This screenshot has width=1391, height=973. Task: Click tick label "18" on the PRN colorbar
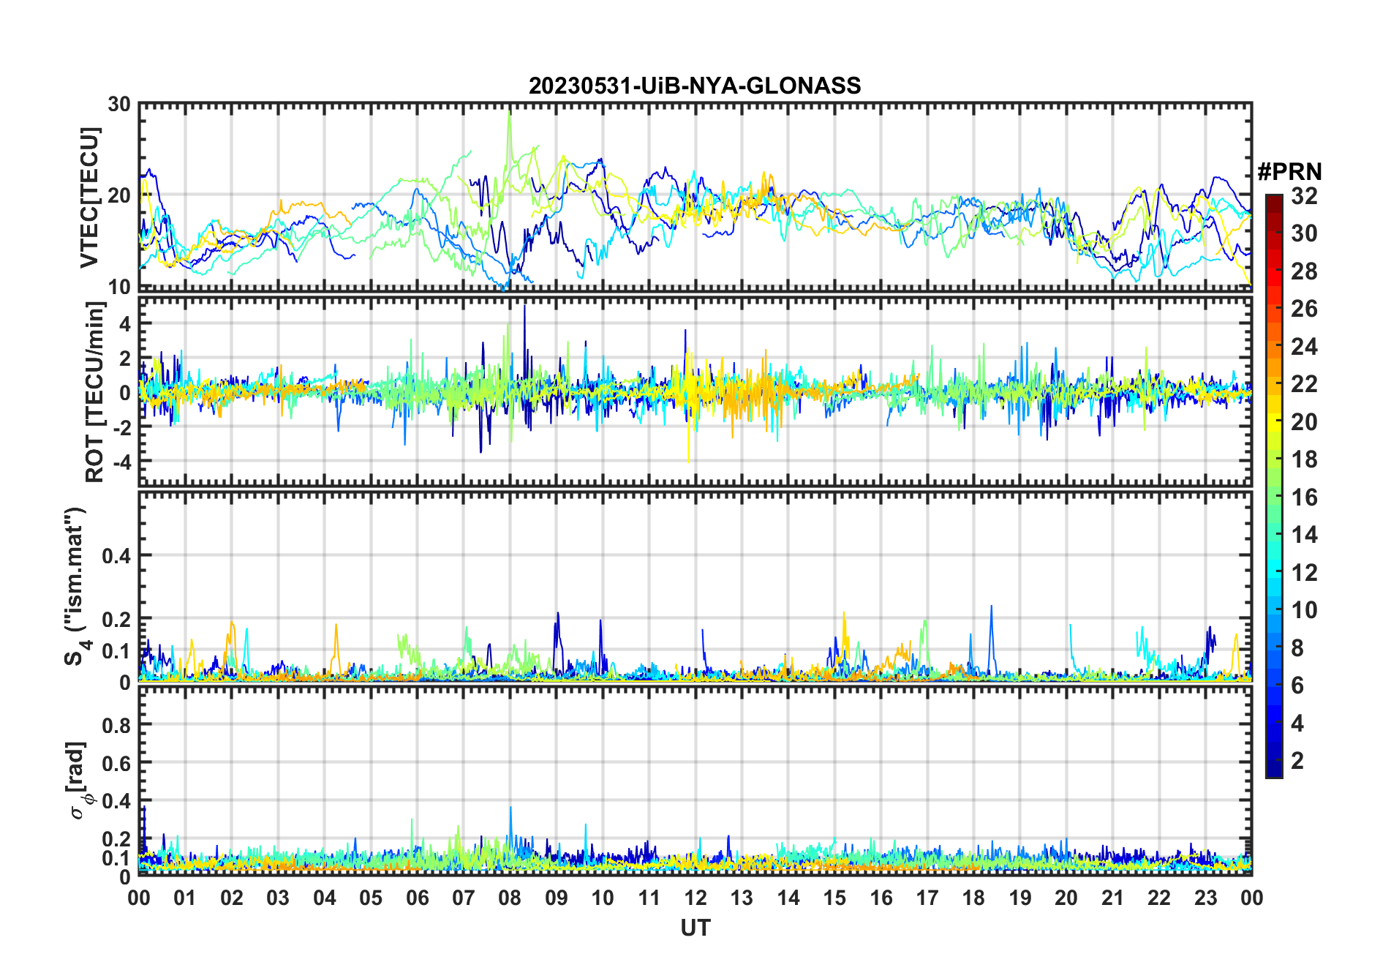pos(1304,459)
